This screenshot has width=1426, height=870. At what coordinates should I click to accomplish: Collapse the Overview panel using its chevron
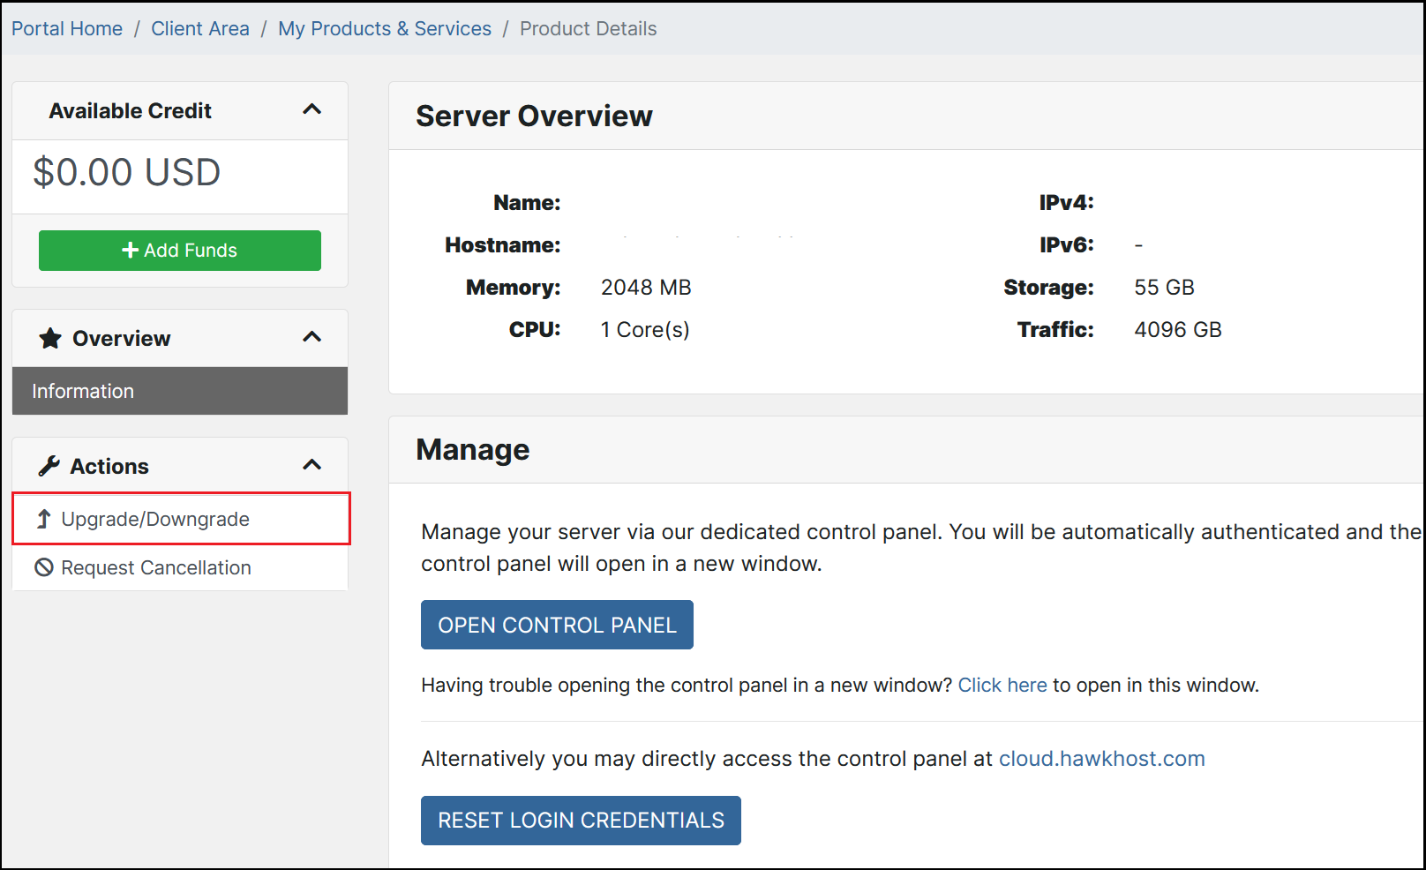coord(311,337)
